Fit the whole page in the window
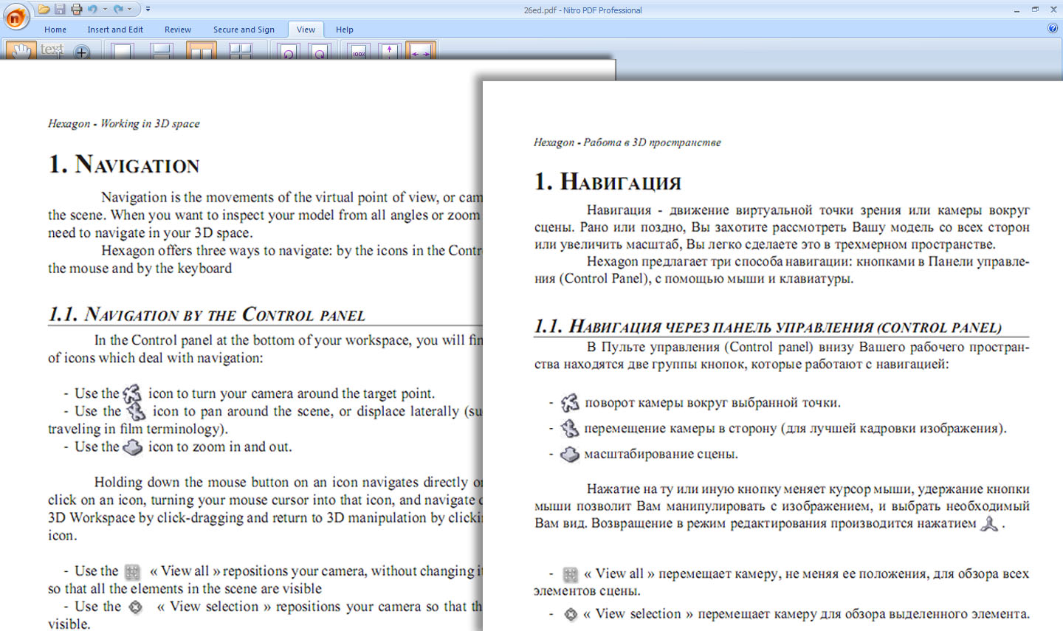Viewport: 1063px width, 631px height. (x=390, y=51)
